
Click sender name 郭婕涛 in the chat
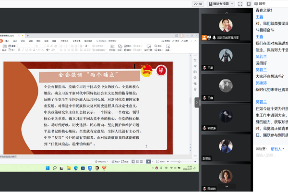(x=261, y=83)
